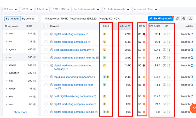Open 'digital marketing company in india' link
The width and height of the screenshot is (196, 118).
point(74,112)
